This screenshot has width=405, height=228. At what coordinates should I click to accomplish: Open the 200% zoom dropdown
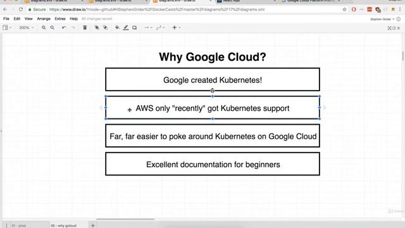tap(27, 27)
